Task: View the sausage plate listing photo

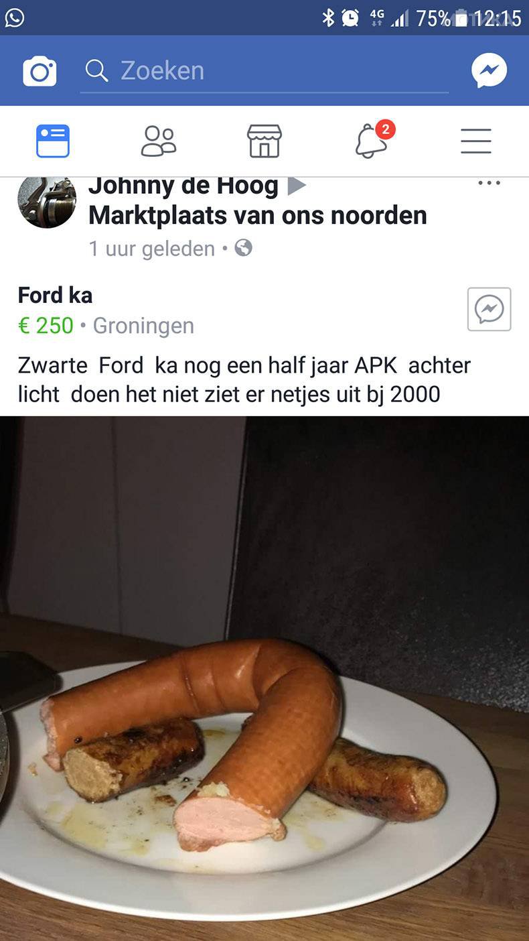Action: (264, 678)
